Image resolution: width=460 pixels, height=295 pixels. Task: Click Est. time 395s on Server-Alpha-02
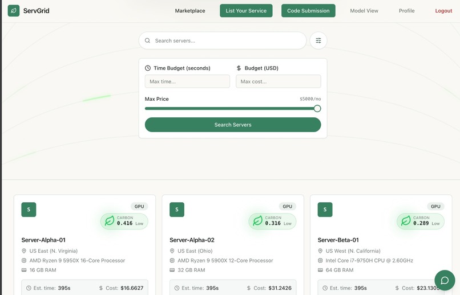[197, 288]
